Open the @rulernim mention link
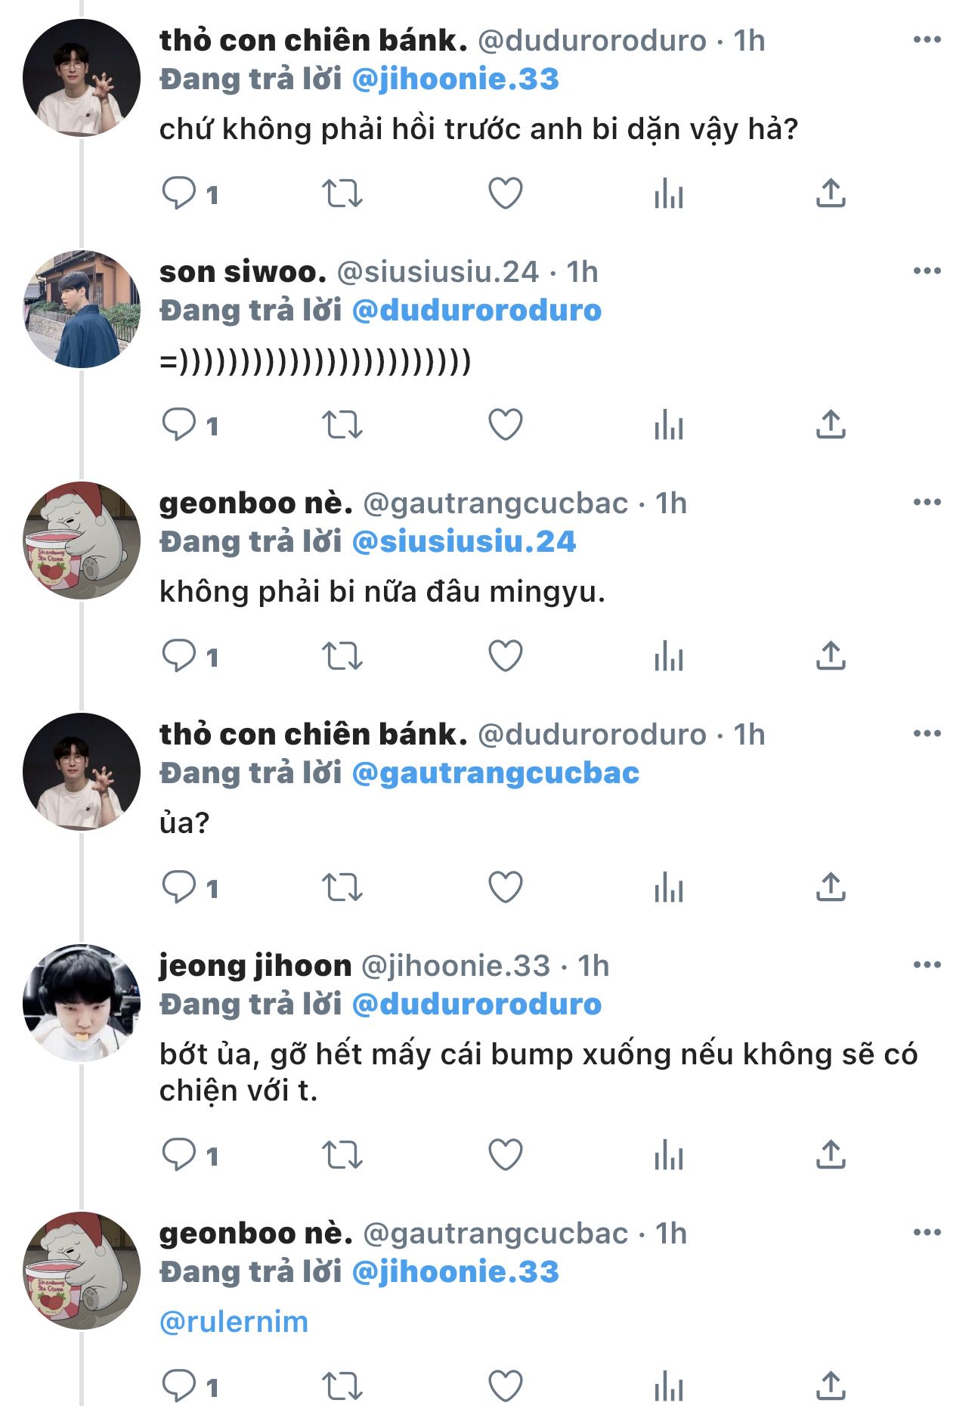Screen dimensions: 975x1406 (234, 1322)
